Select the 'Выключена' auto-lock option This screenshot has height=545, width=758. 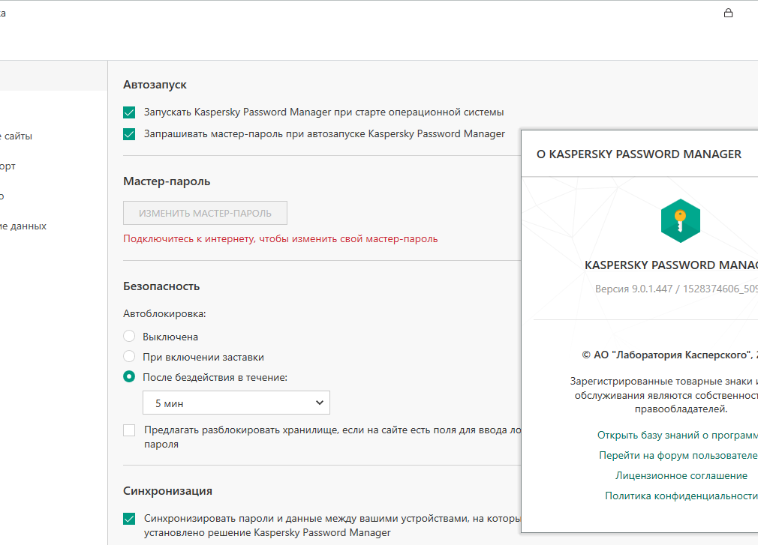129,336
